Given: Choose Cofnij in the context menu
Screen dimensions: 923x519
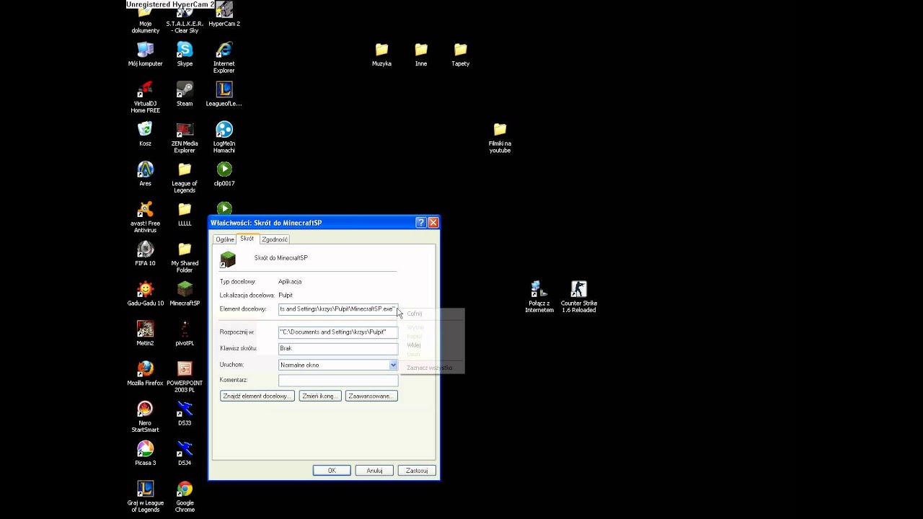Looking at the screenshot, I should coord(415,314).
